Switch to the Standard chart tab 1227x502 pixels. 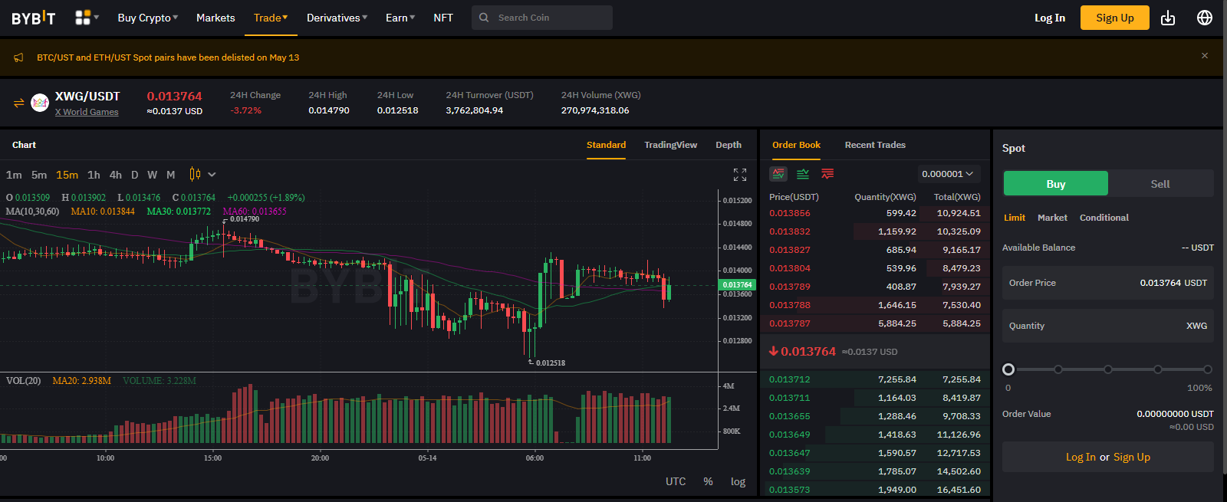606,145
